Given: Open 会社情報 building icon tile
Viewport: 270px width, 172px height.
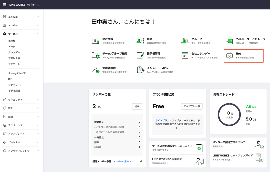Looking at the screenshot, I should pos(95,41).
